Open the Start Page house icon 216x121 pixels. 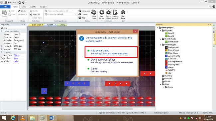[123, 12]
